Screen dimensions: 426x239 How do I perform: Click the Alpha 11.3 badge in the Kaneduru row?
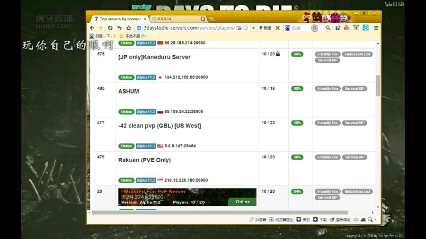pyautogui.click(x=146, y=77)
